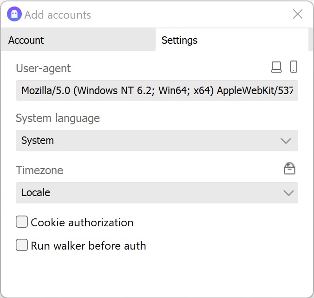Select the Settings tab
The height and width of the screenshot is (298, 314).
click(x=179, y=41)
